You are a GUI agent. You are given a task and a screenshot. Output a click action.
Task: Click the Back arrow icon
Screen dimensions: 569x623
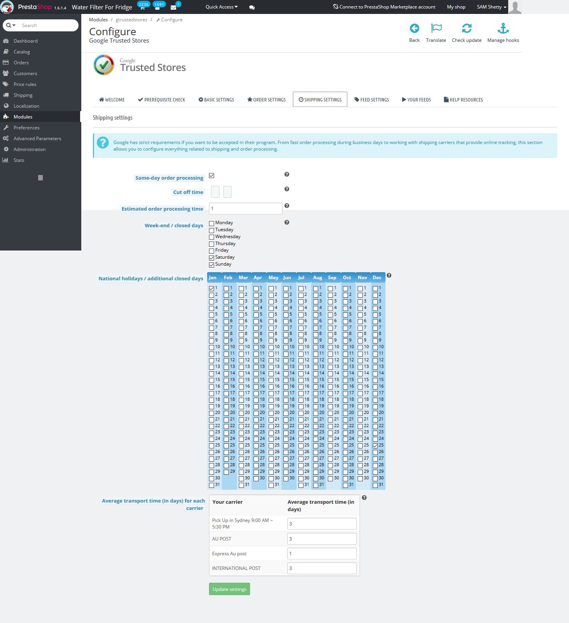click(414, 28)
